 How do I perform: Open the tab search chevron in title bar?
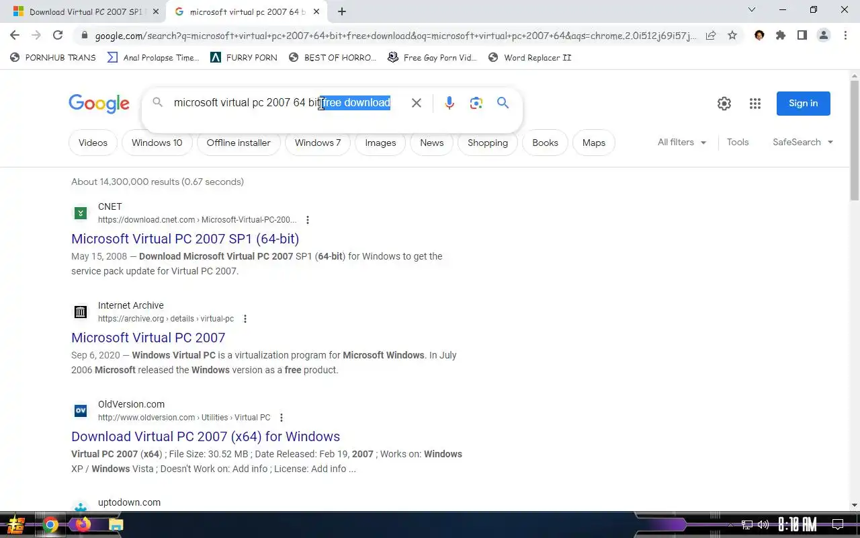[752, 10]
